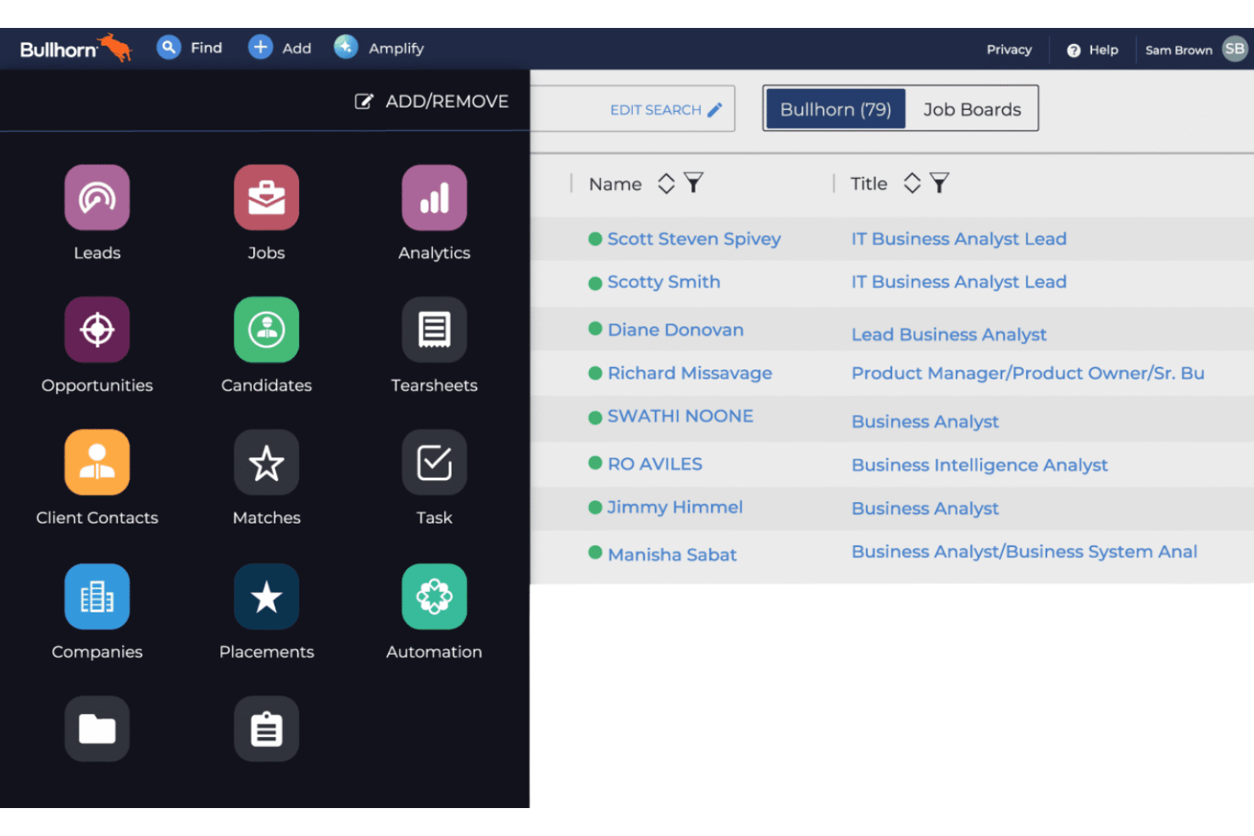This screenshot has width=1254, height=836.
Task: Click Business Analyst/Business System Anal title
Action: tap(1024, 551)
